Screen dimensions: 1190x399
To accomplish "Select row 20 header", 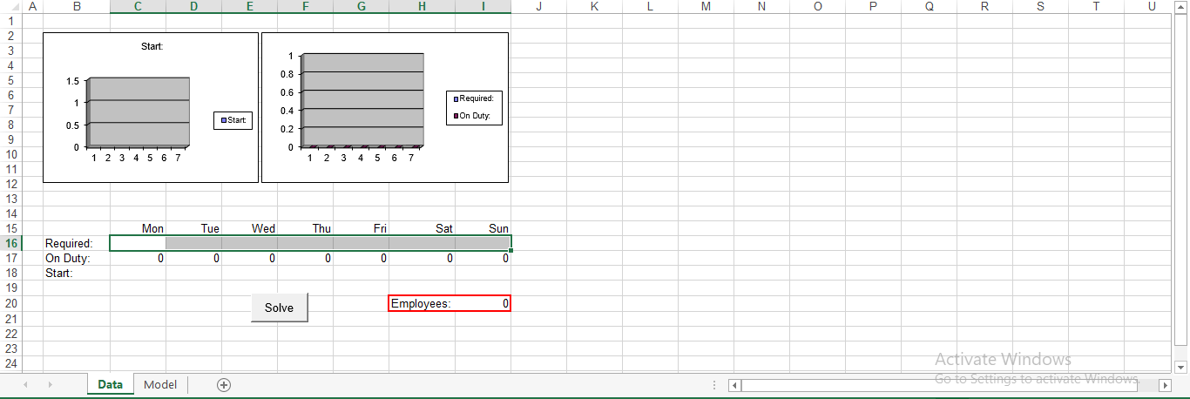I will [x=11, y=303].
